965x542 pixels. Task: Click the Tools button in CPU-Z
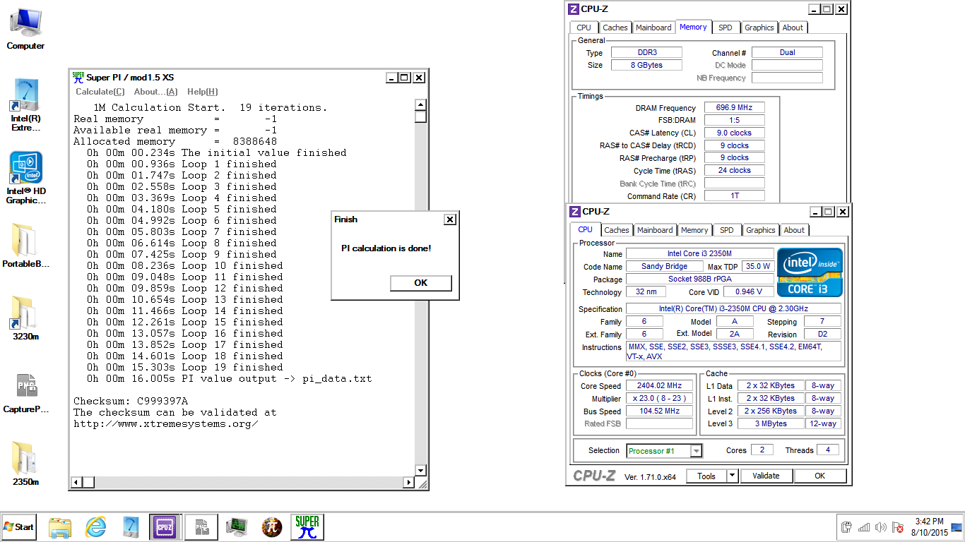tap(706, 476)
